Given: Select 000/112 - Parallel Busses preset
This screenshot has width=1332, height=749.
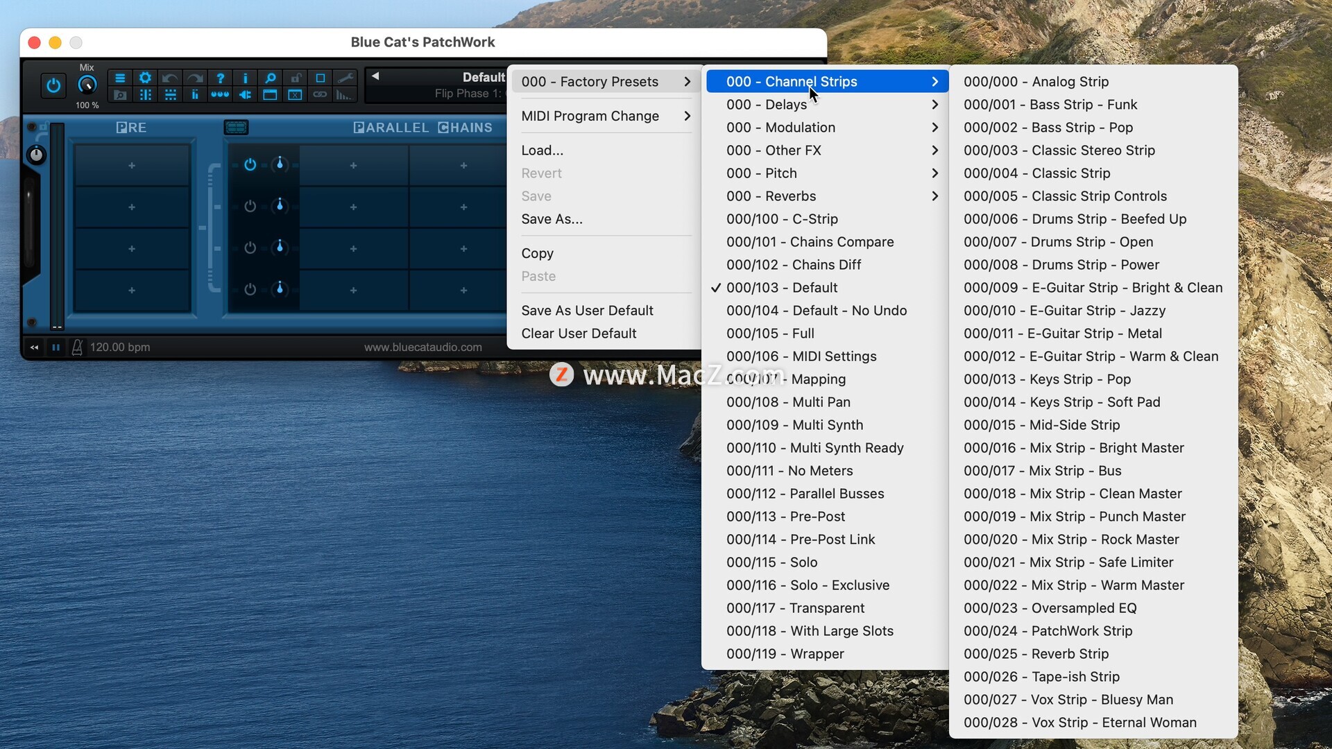Looking at the screenshot, I should (827, 493).
